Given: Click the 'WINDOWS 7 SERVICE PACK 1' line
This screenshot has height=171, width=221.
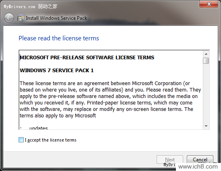Looking at the screenshot, I should pos(57,70).
